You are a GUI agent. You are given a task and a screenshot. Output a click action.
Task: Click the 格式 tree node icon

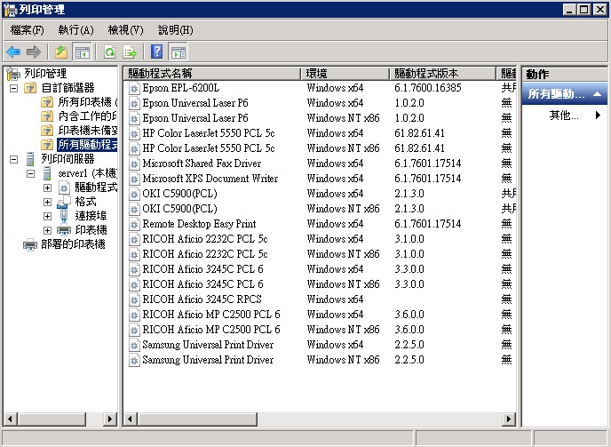(x=64, y=202)
